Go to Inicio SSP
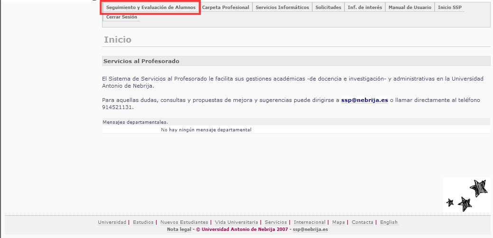Viewport: 493px width, 238px height. pyautogui.click(x=450, y=7)
